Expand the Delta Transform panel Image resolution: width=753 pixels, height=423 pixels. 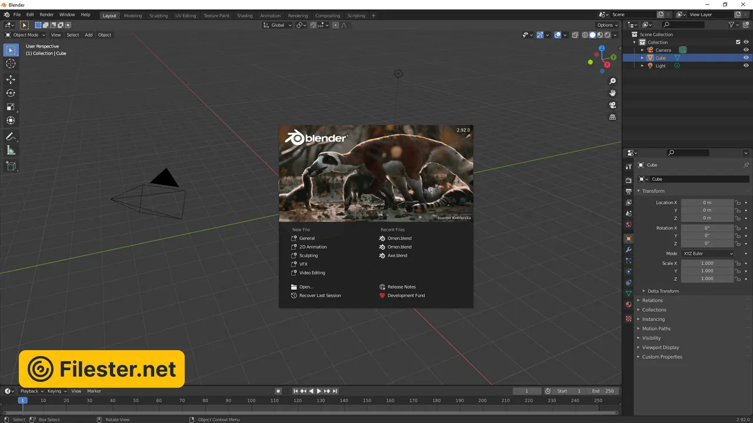[663, 291]
